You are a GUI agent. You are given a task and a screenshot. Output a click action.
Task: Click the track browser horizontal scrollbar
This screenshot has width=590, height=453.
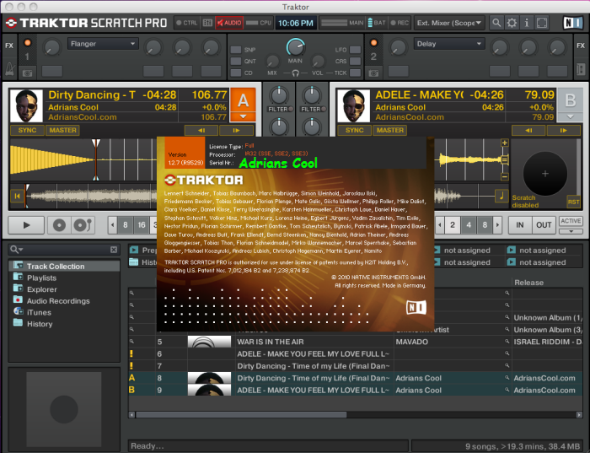coord(241,414)
